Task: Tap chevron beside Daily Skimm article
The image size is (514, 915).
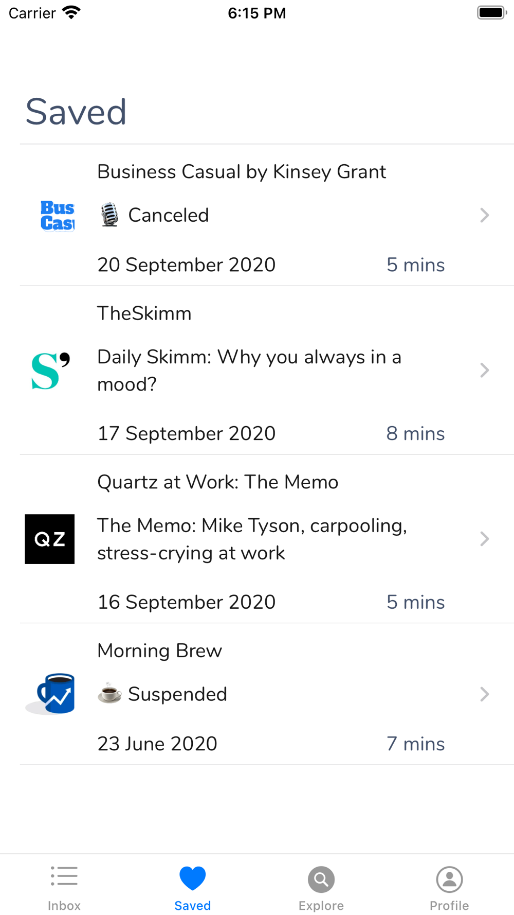Action: click(484, 370)
